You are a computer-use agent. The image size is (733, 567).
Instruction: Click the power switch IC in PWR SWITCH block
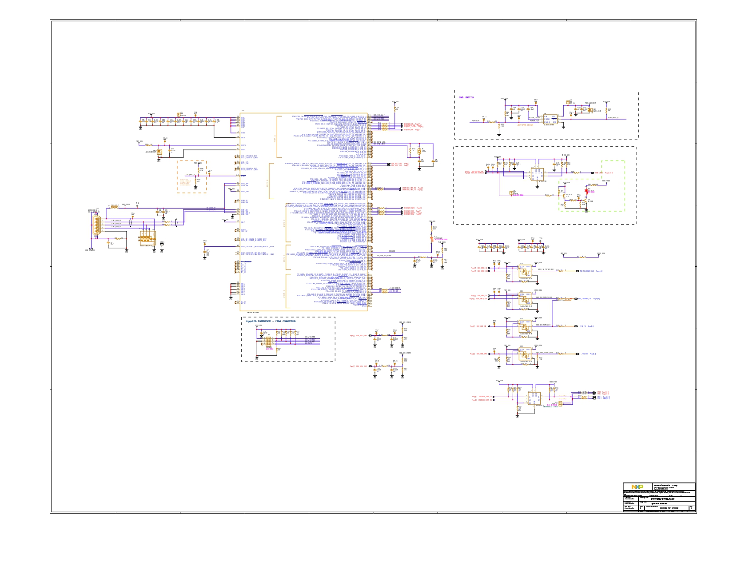tap(550, 119)
